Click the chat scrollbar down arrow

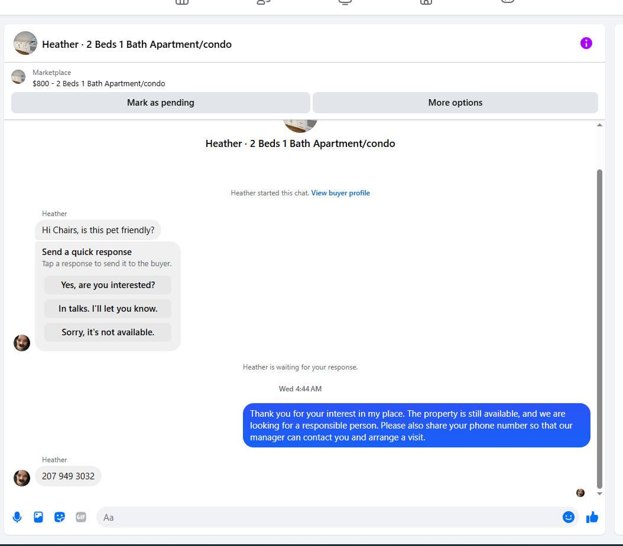coord(599,493)
